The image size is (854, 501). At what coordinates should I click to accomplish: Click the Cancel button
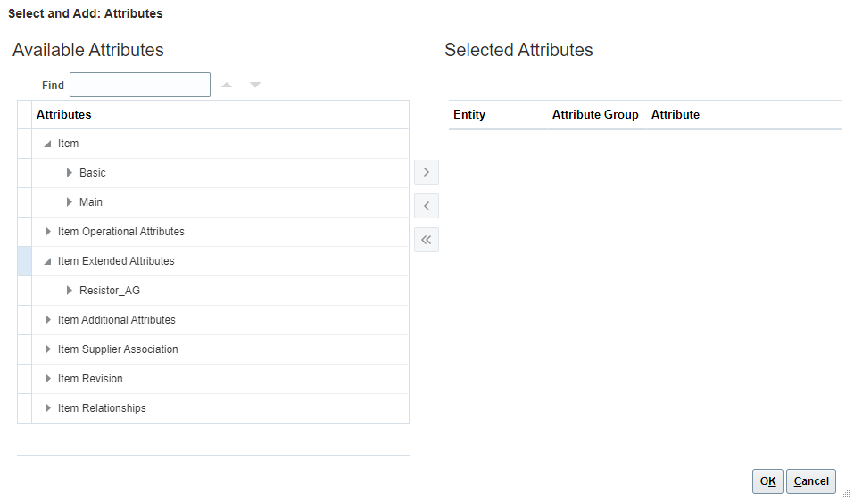tap(810, 481)
